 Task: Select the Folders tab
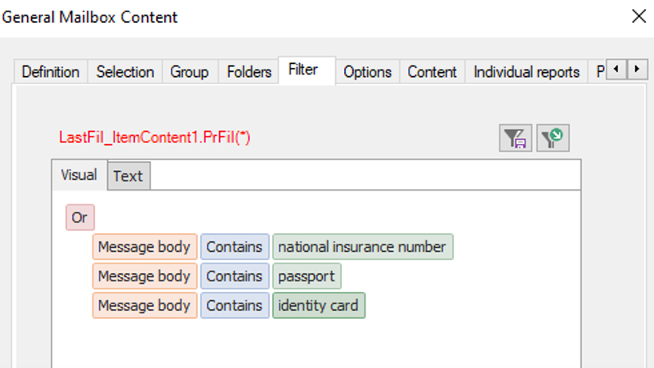click(249, 72)
